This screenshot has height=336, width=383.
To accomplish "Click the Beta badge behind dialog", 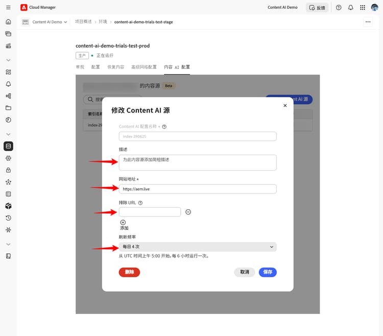I will (169, 86).
